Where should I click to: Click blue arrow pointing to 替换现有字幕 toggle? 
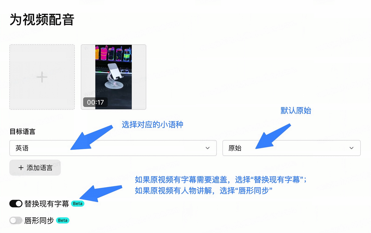click(100, 193)
